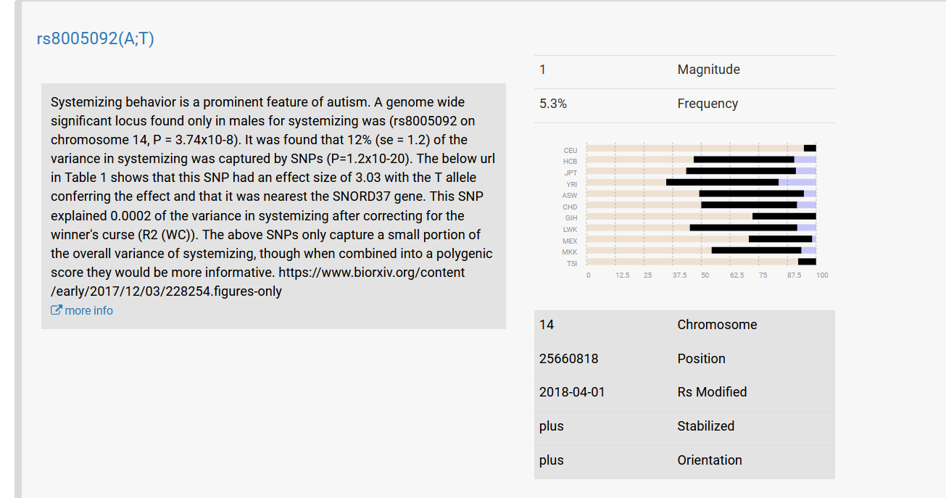
Task: Select the 5.3% frequency value
Action: [553, 104]
